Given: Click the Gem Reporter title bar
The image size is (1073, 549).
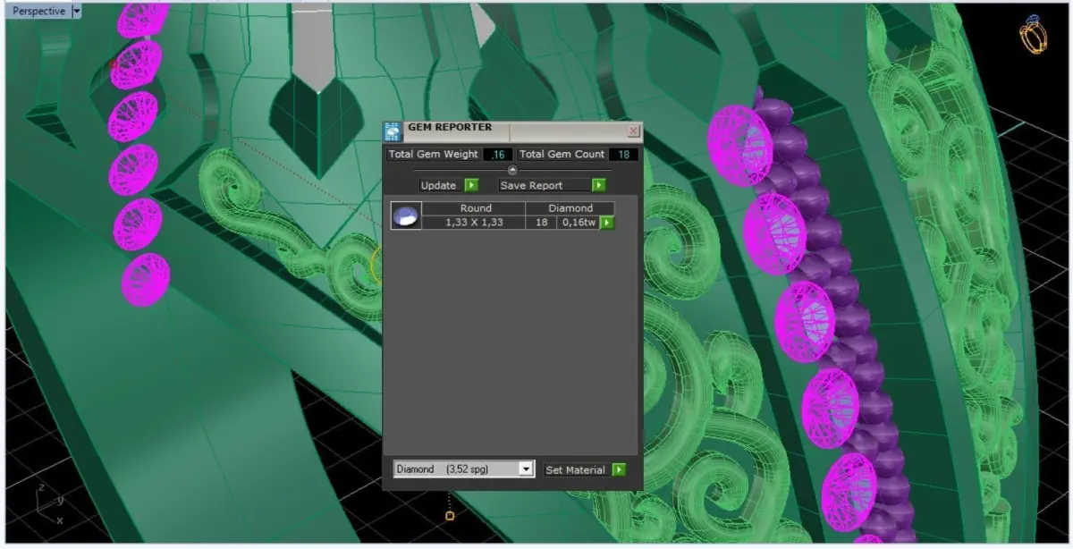Looking at the screenshot, I should (x=513, y=131).
